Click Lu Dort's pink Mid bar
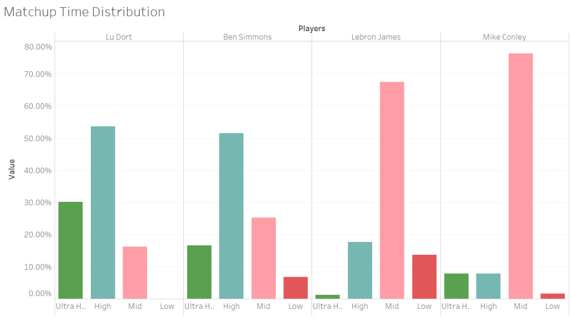Image resolution: width=570 pixels, height=320 pixels. [x=135, y=272]
